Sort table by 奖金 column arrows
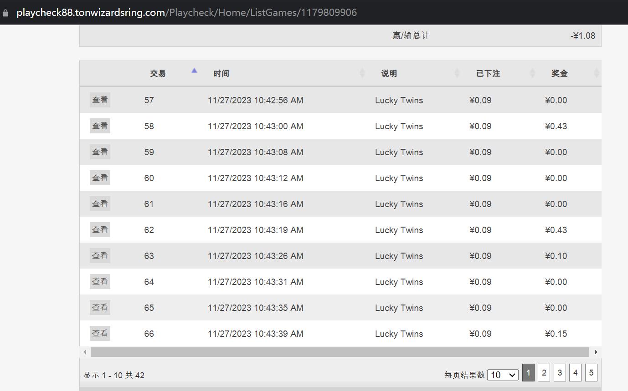Viewport: 628px width, 391px height. point(596,73)
